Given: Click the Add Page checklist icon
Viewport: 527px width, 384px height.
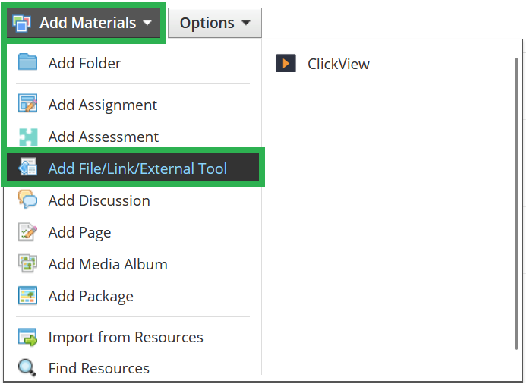Looking at the screenshot, I should point(27,231).
